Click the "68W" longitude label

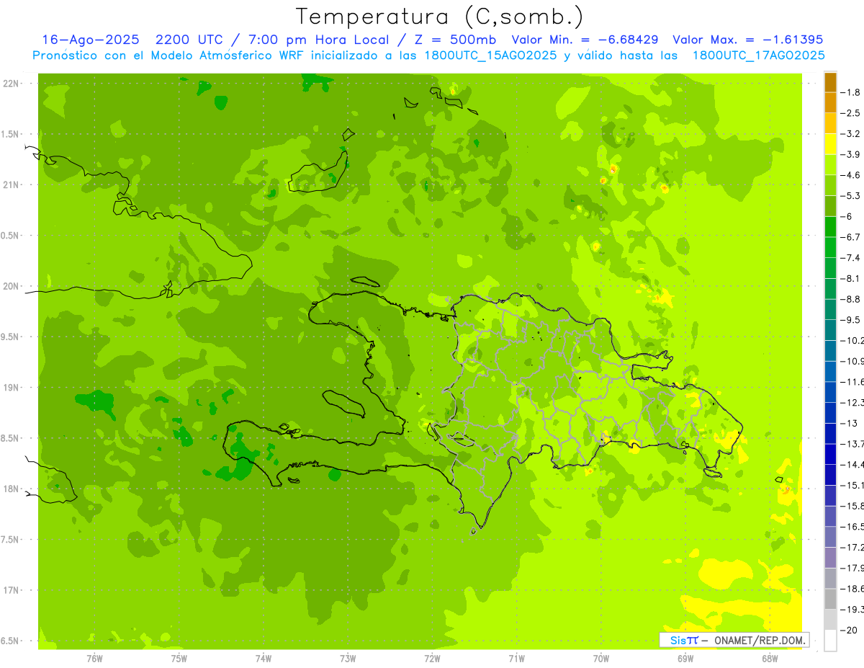coord(770,658)
